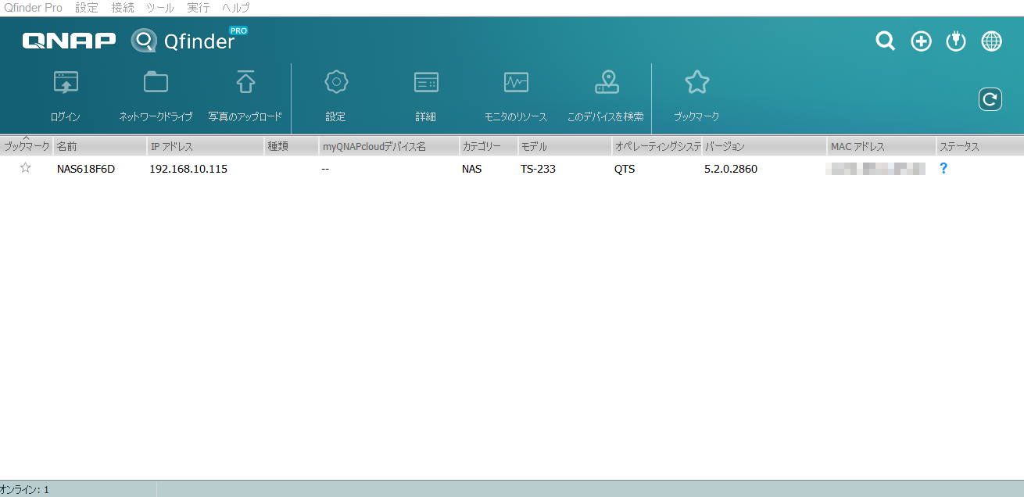Click the magnifier search icon in header

coord(885,41)
